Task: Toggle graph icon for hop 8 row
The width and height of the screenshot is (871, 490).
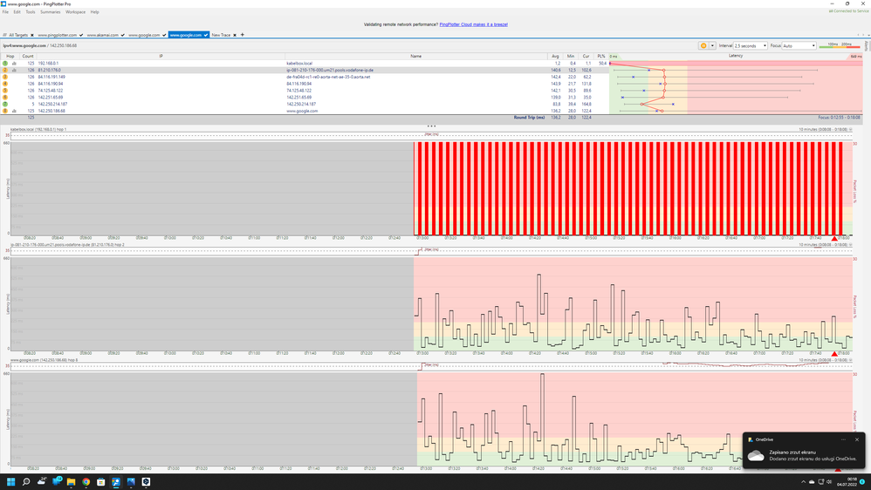Action: click(x=14, y=111)
